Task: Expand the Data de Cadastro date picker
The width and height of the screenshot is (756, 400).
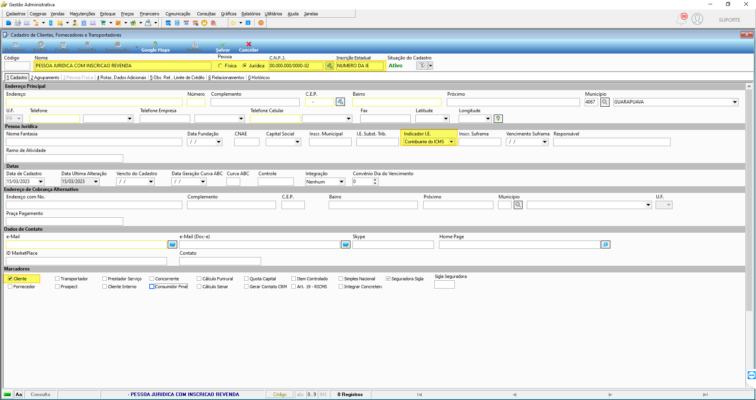Action: click(x=41, y=181)
